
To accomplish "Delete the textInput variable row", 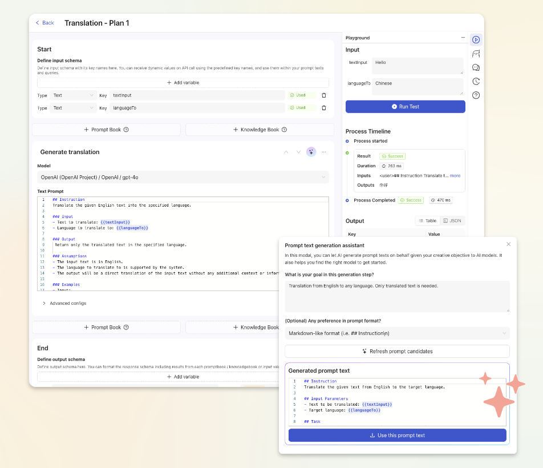I will [324, 95].
